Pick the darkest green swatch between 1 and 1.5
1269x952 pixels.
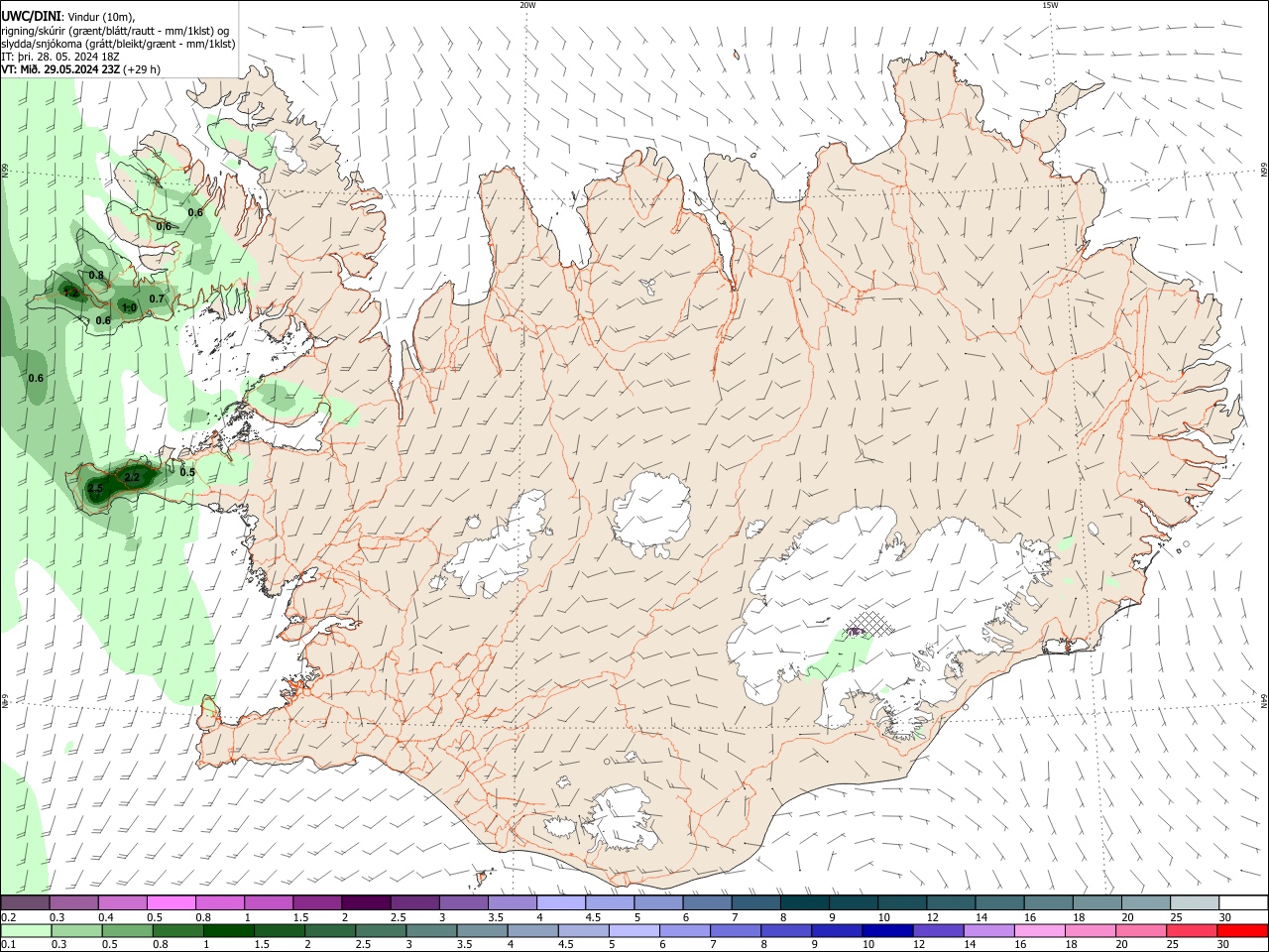pos(228,931)
